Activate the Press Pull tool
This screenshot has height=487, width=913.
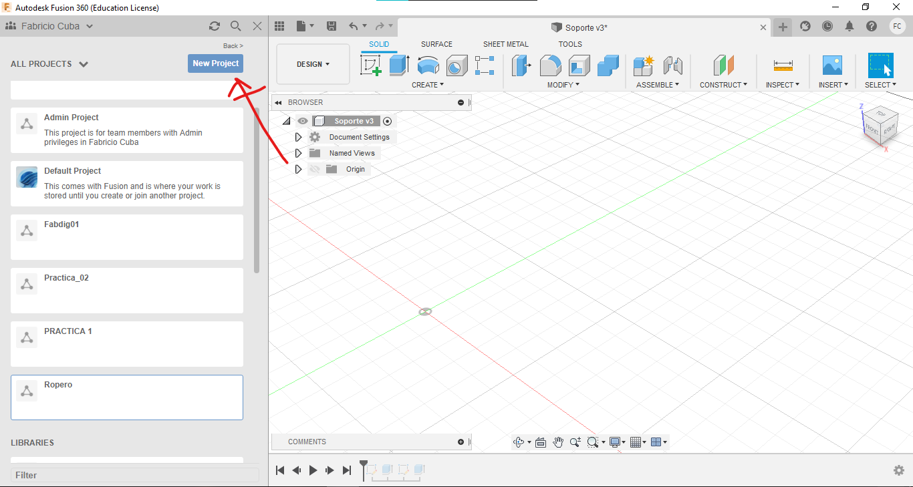click(x=521, y=65)
